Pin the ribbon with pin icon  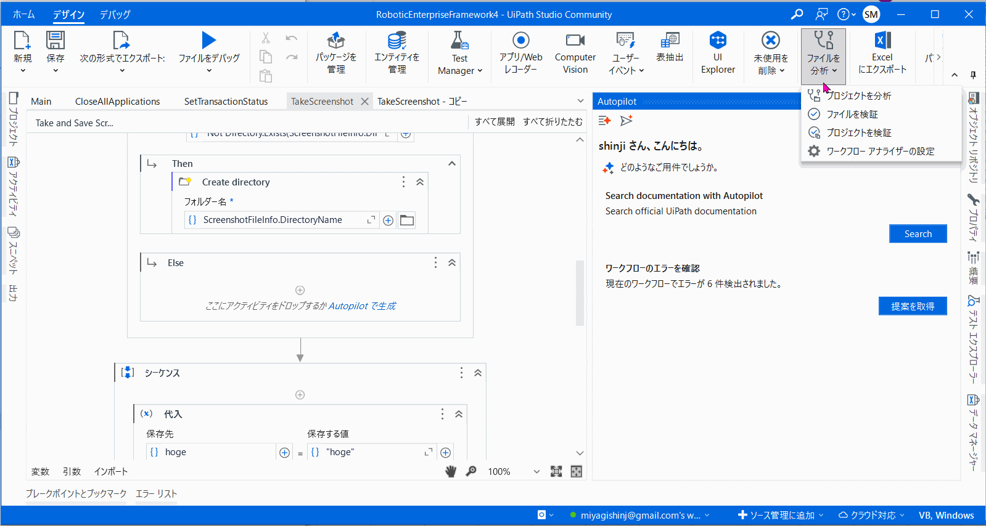pyautogui.click(x=973, y=75)
